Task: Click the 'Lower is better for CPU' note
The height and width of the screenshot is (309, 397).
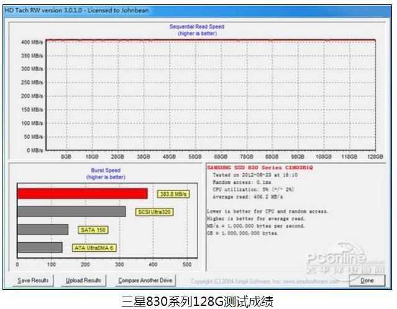Action: (268, 212)
